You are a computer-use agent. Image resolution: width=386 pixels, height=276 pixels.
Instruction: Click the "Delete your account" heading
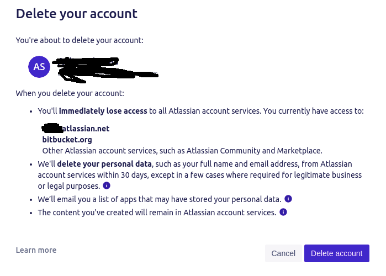pyautogui.click(x=77, y=14)
